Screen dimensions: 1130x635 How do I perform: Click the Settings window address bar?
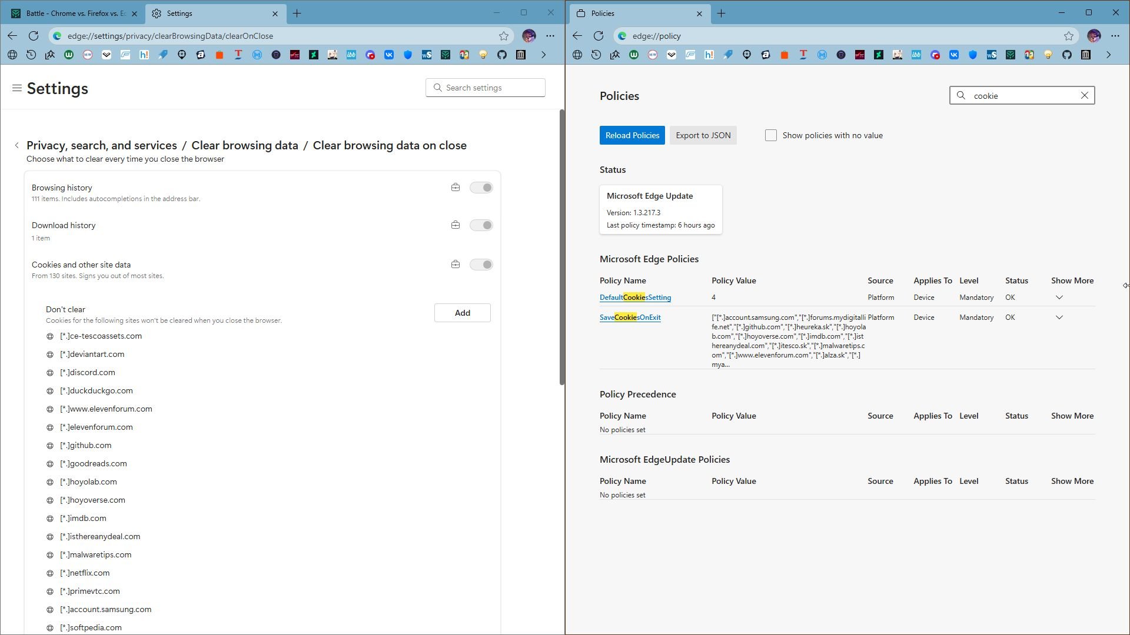click(x=281, y=36)
